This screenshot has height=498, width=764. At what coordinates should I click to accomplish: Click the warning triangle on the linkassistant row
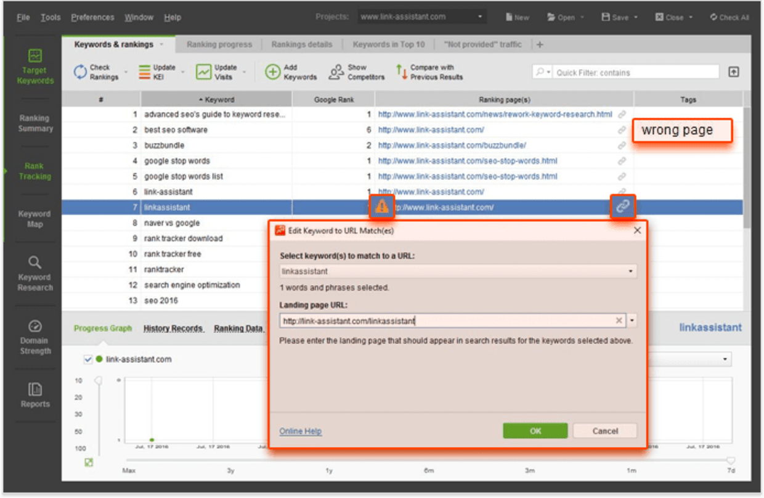381,207
